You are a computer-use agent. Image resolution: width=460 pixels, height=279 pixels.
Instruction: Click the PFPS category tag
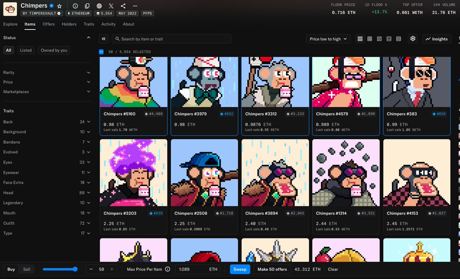tap(148, 13)
